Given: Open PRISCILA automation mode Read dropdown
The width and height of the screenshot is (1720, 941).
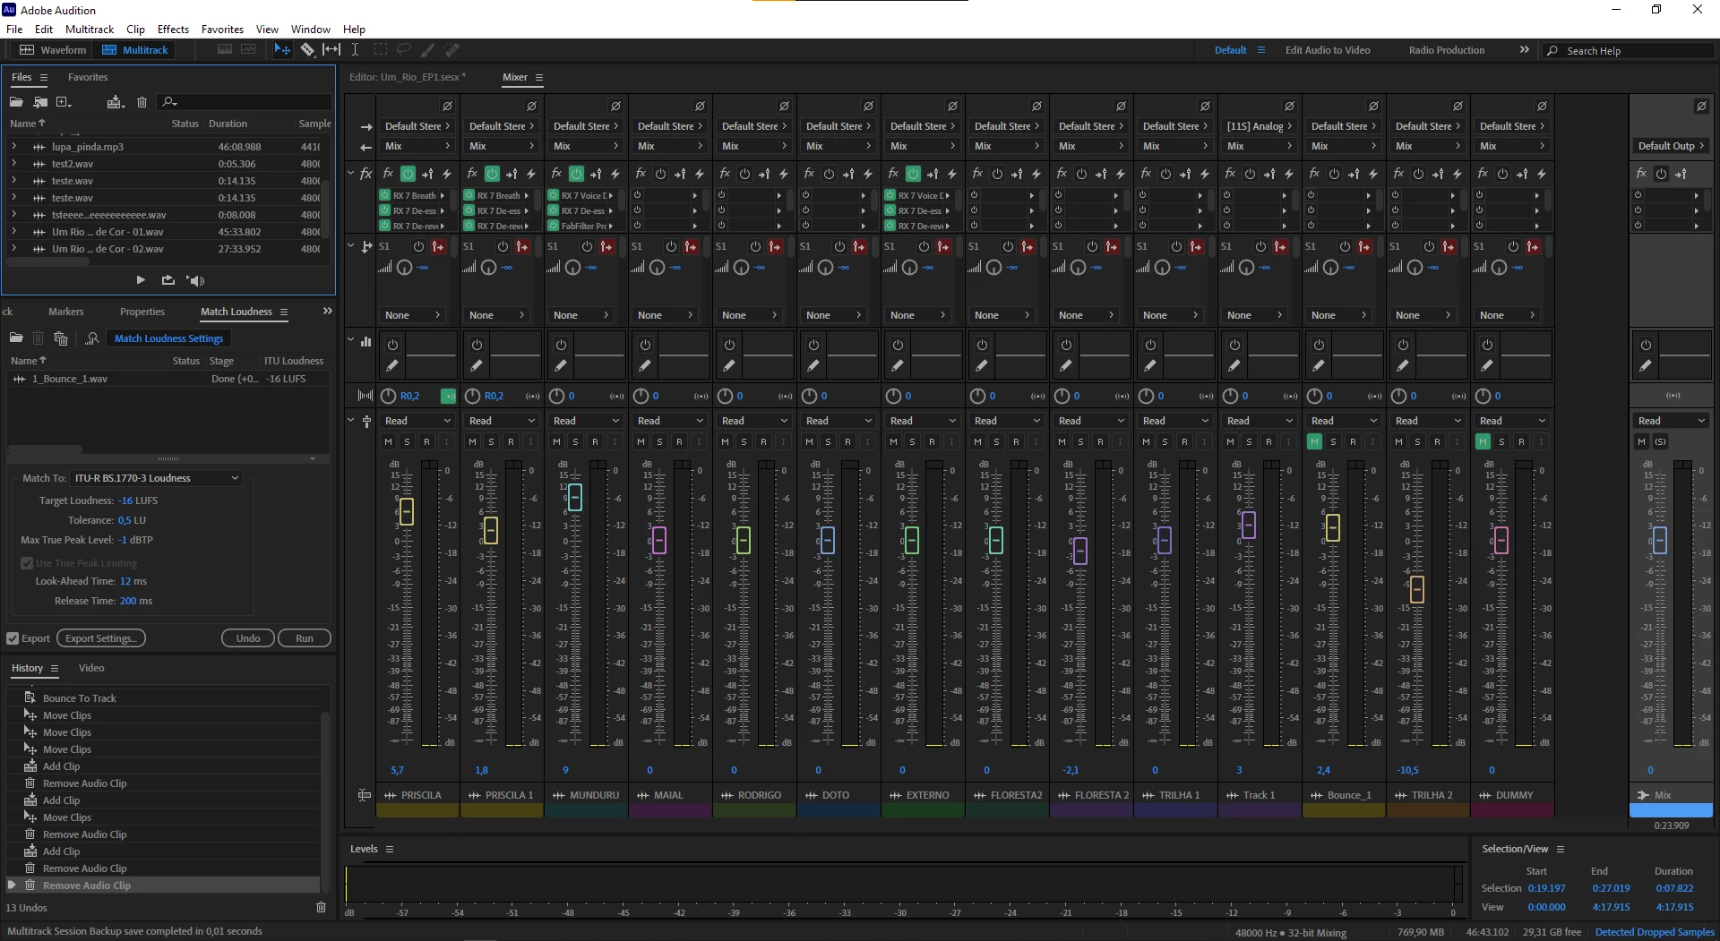Looking at the screenshot, I should tap(417, 421).
